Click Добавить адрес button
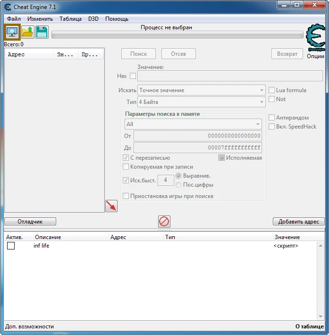The image size is (329, 335). 298,221
